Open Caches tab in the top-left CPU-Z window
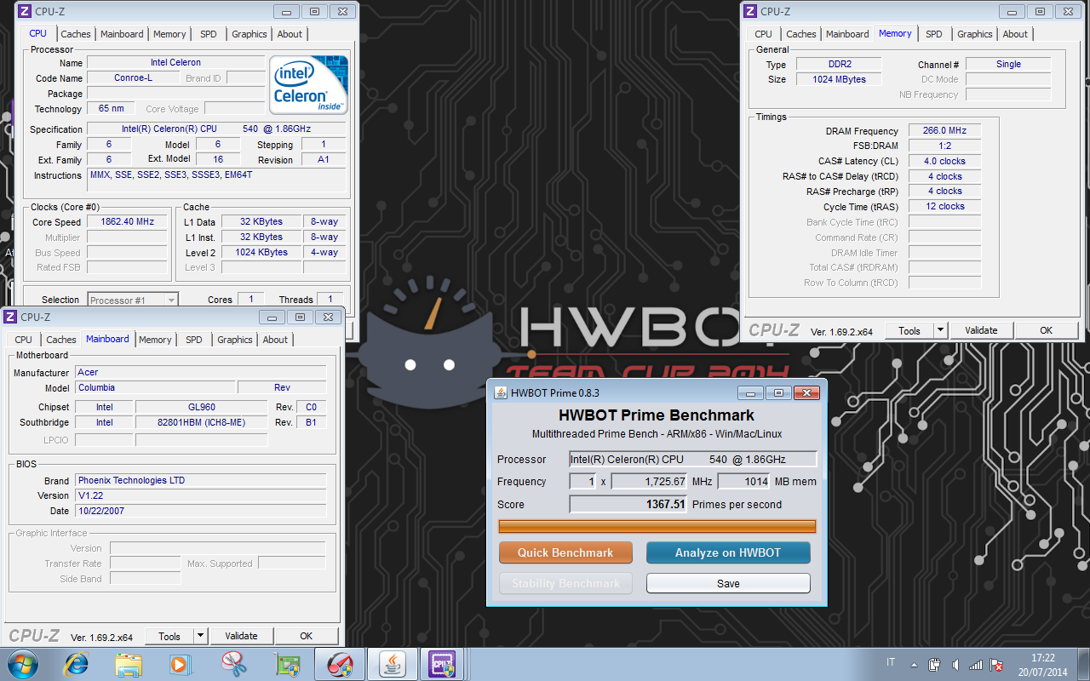Viewport: 1090px width, 681px height. tap(75, 34)
